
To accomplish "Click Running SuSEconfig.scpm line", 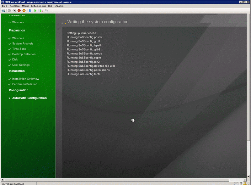I will (x=84, y=58).
